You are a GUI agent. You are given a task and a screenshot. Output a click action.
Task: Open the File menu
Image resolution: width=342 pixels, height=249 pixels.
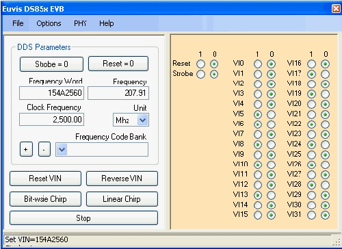(x=18, y=23)
